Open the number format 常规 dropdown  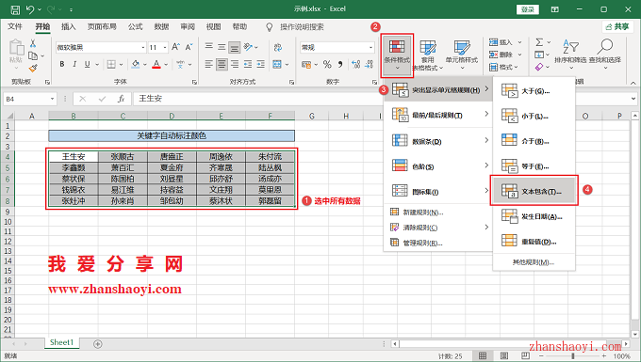point(370,48)
